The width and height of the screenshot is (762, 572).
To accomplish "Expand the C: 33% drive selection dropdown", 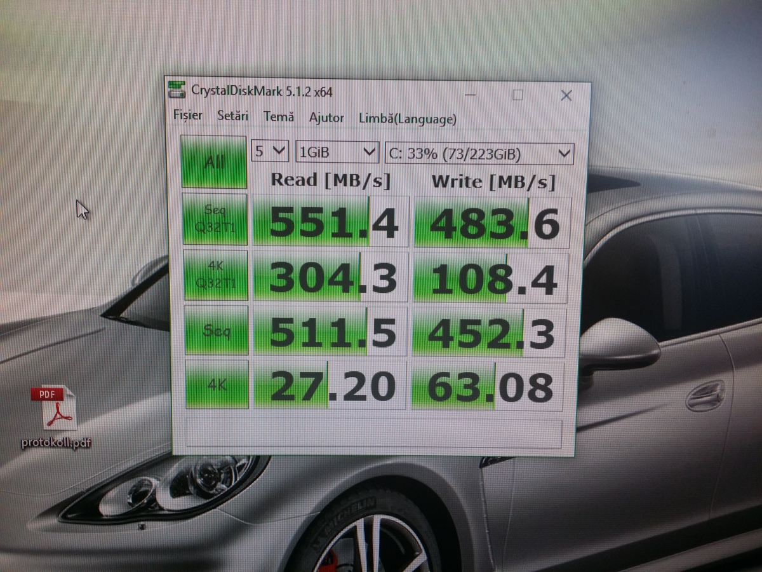I will click(x=479, y=153).
